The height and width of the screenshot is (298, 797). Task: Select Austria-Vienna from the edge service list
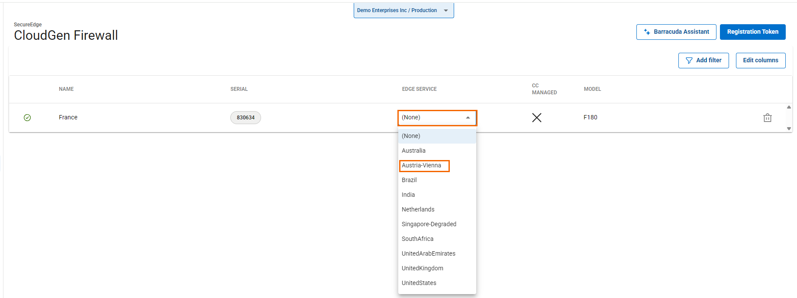click(x=422, y=166)
